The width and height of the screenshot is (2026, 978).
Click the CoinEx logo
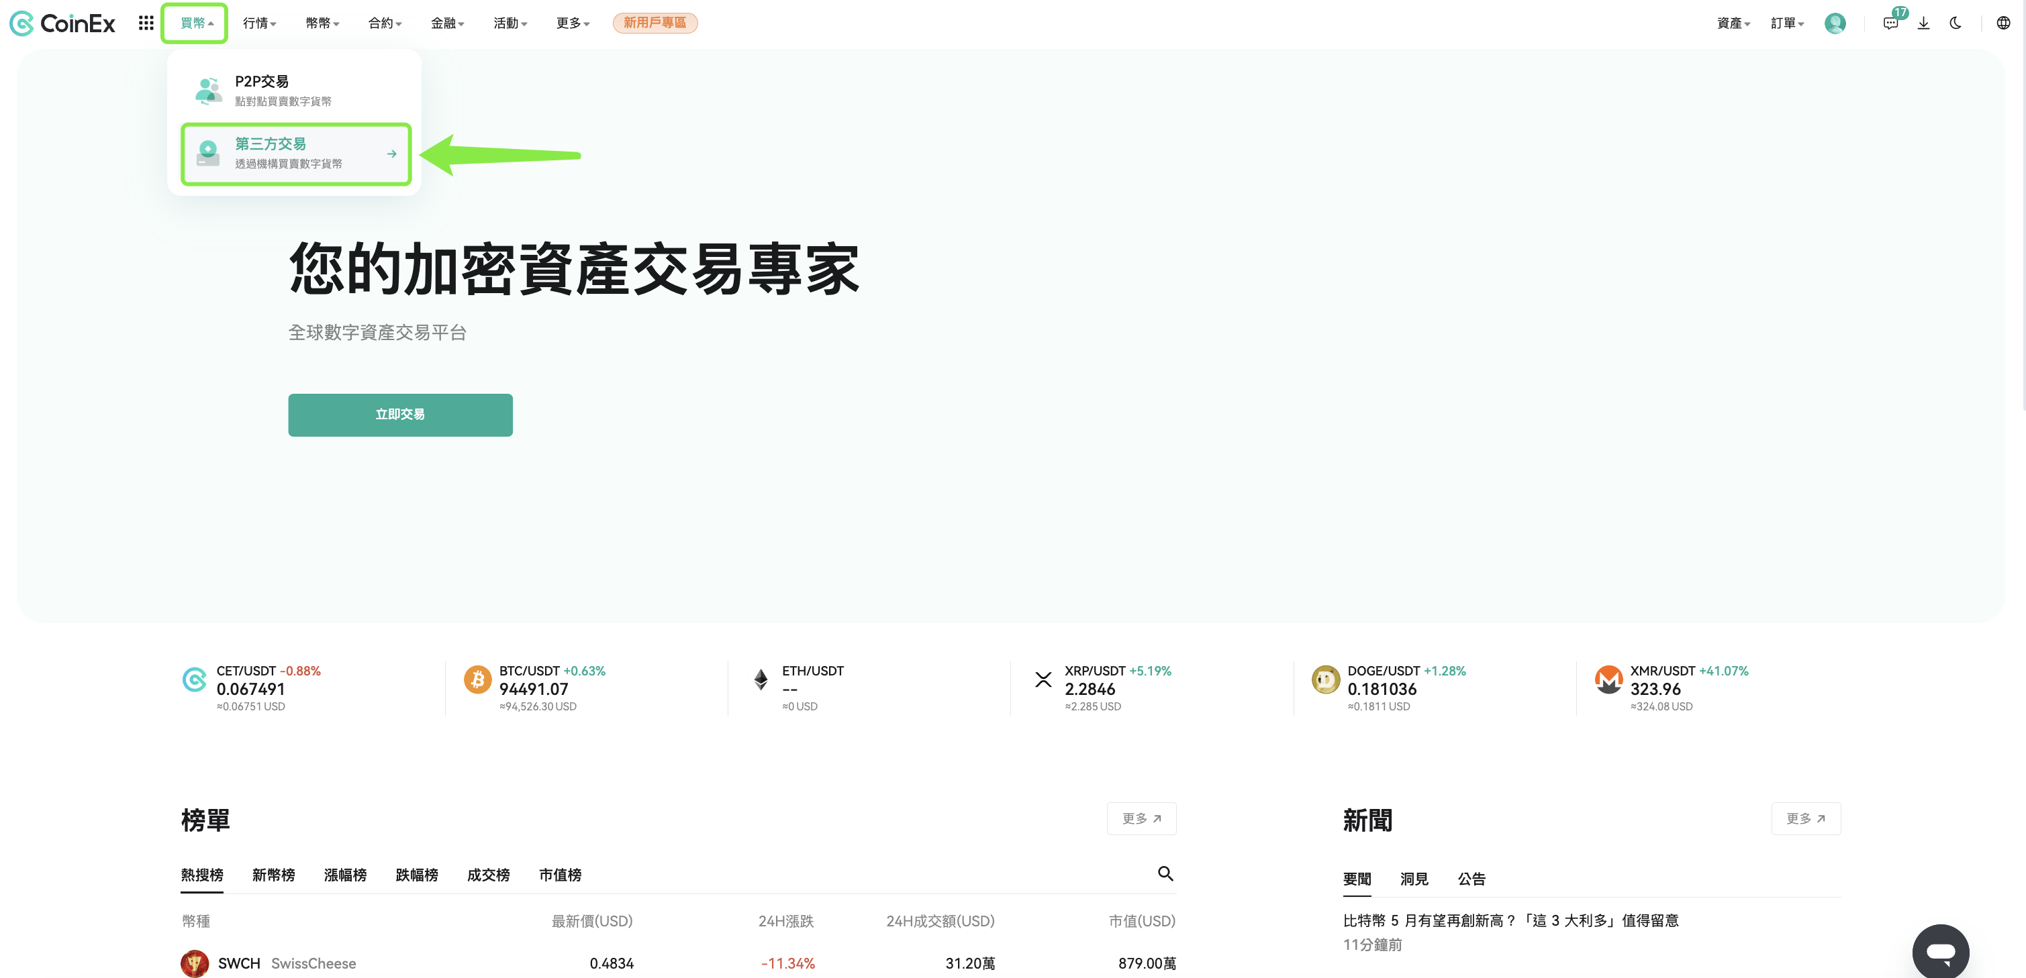(x=62, y=23)
